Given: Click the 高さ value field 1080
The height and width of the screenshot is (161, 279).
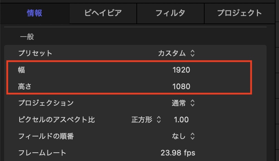Looking at the screenshot, I should click(181, 86).
